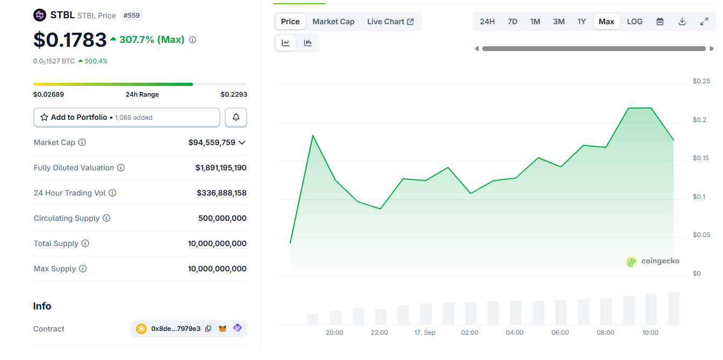The image size is (723, 360).
Task: Expand the chart to fullscreen
Action: (704, 21)
